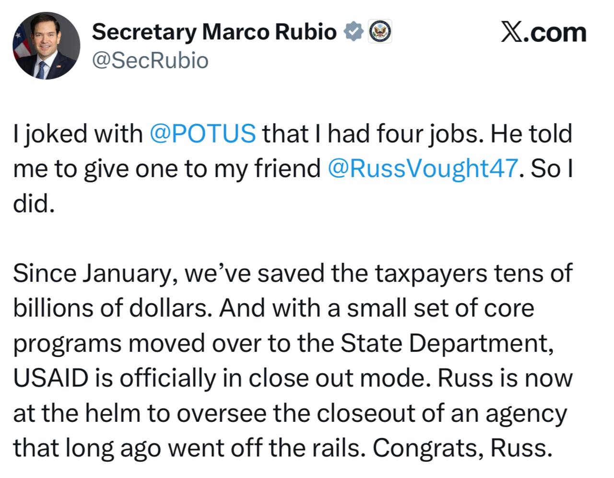This screenshot has height=478, width=614.
Task: Open the @POTUS mention link
Action: click(x=202, y=133)
